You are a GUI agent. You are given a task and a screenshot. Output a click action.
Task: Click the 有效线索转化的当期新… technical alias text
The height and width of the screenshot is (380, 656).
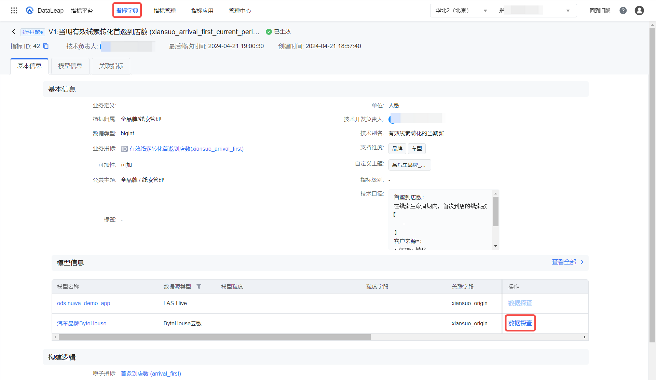point(419,133)
